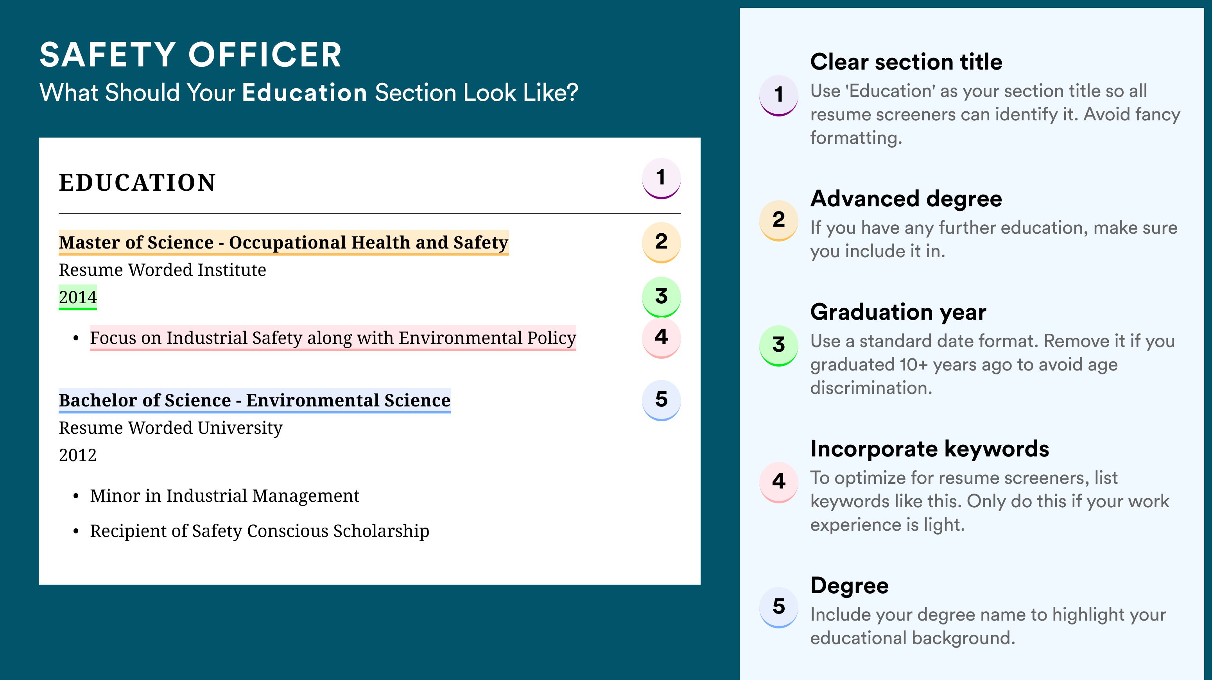
Task: Click pink badge 4 in resume card
Action: [661, 338]
